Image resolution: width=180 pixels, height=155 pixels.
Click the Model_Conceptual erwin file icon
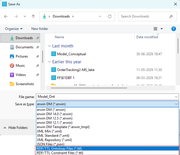[x=54, y=54]
